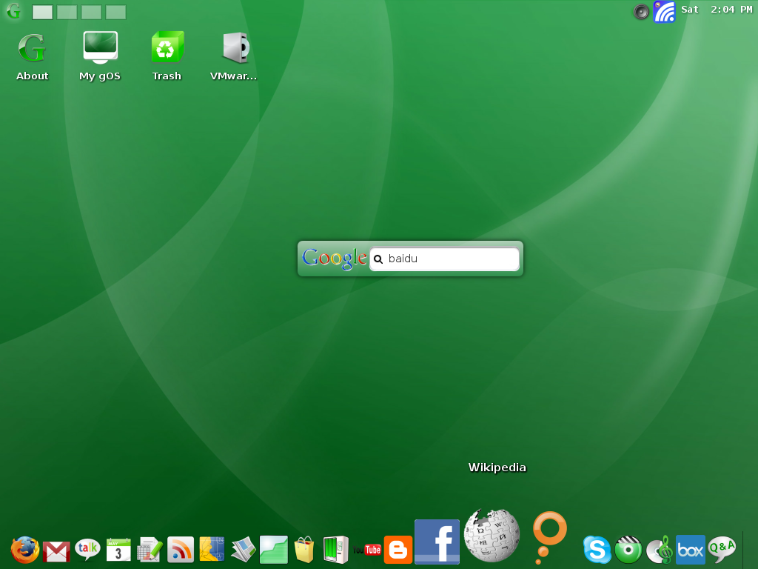This screenshot has width=758, height=569.
Task: Open the blue box icon
Action: [691, 550]
